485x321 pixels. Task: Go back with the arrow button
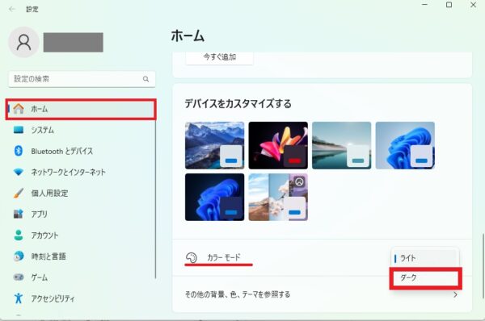click(12, 9)
